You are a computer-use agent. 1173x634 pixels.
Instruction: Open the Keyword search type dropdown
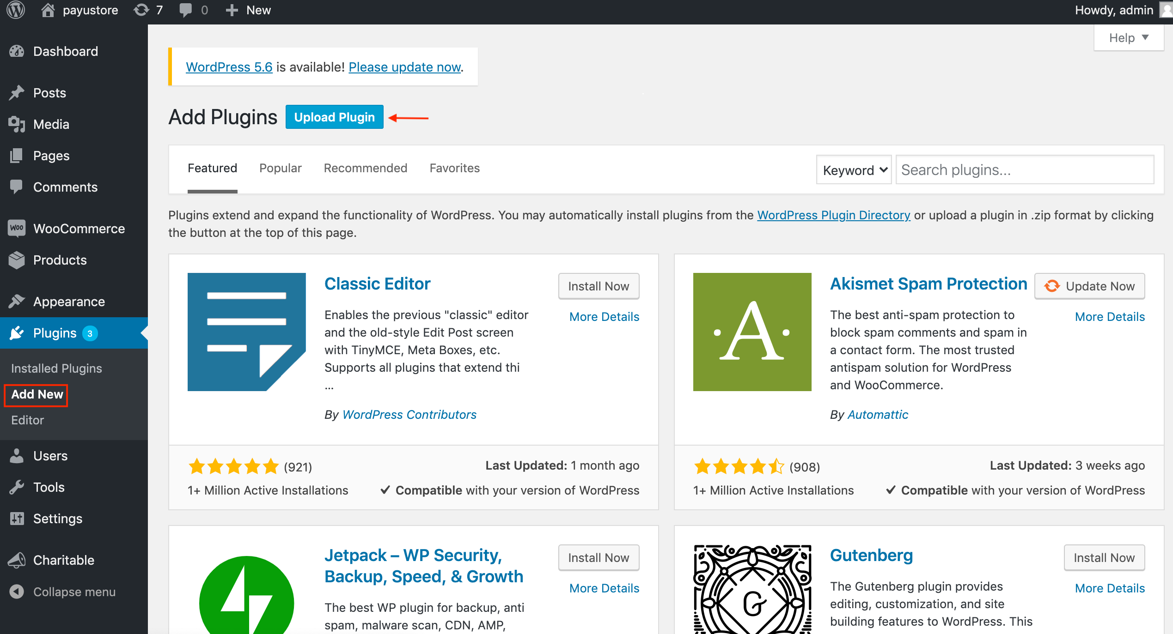[854, 170]
